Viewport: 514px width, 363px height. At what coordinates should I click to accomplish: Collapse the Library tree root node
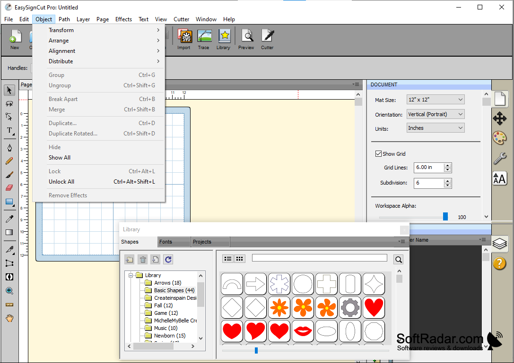click(x=131, y=275)
